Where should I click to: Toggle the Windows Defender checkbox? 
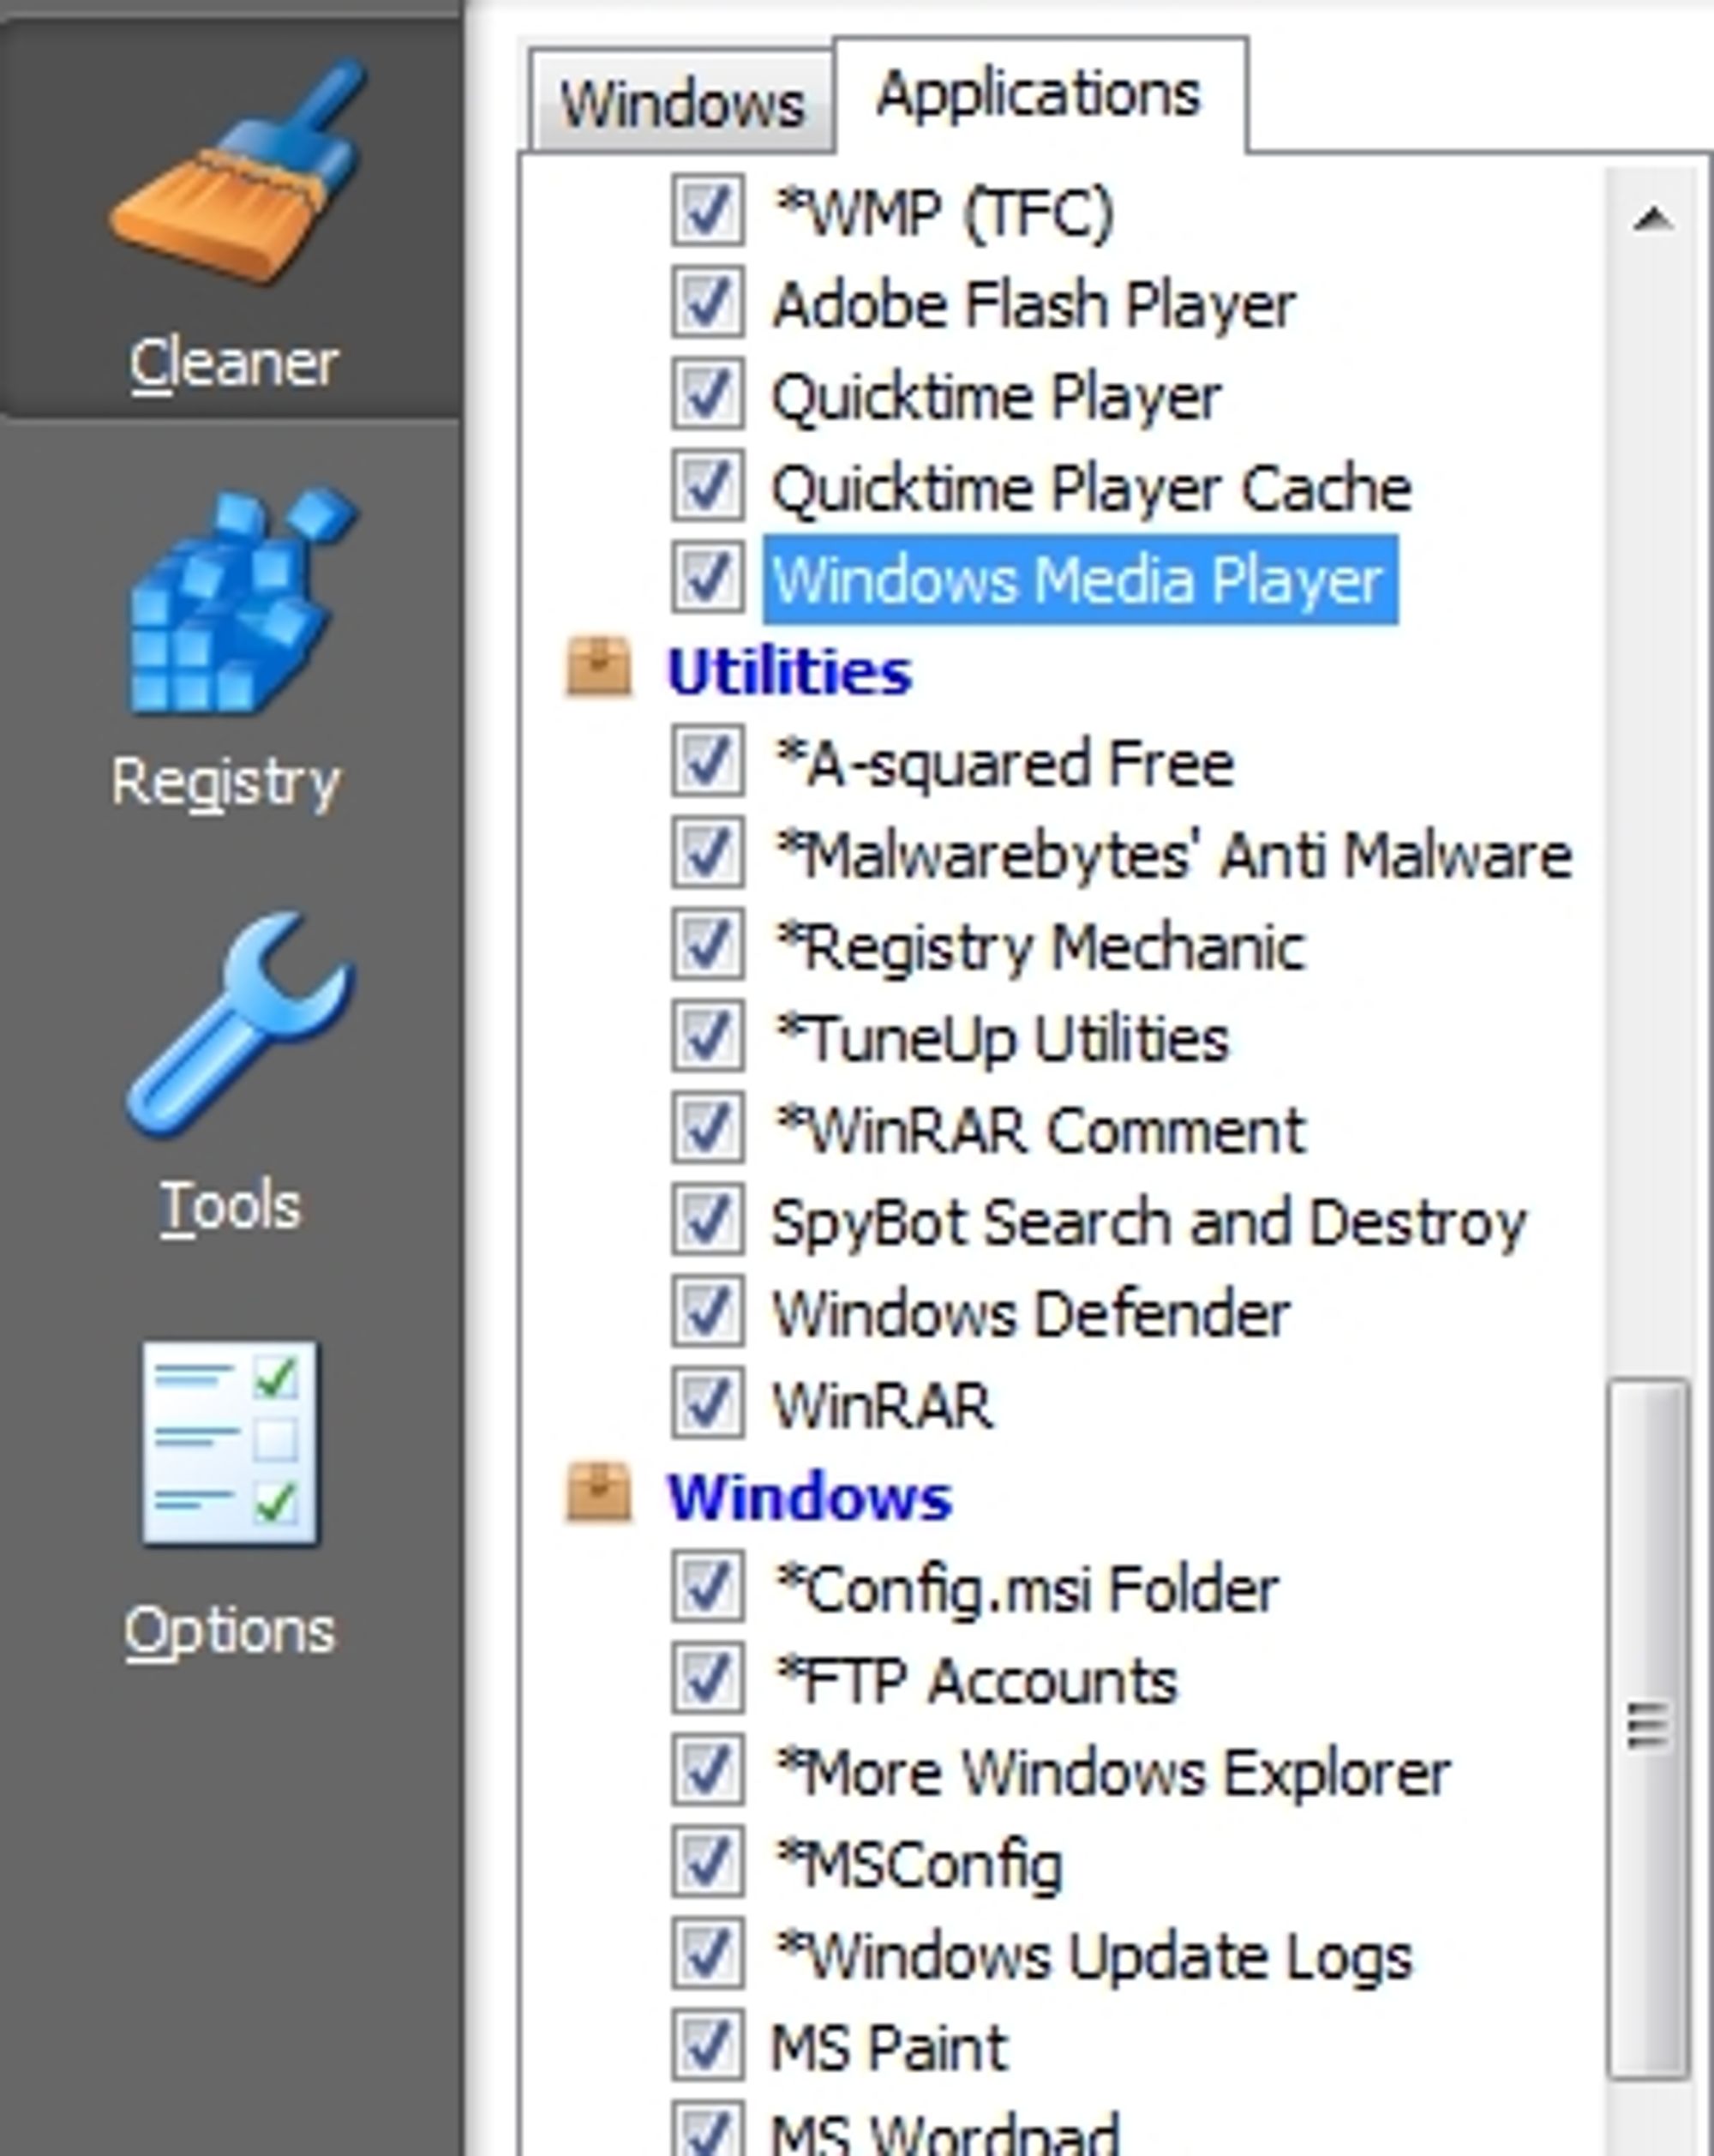[708, 1312]
